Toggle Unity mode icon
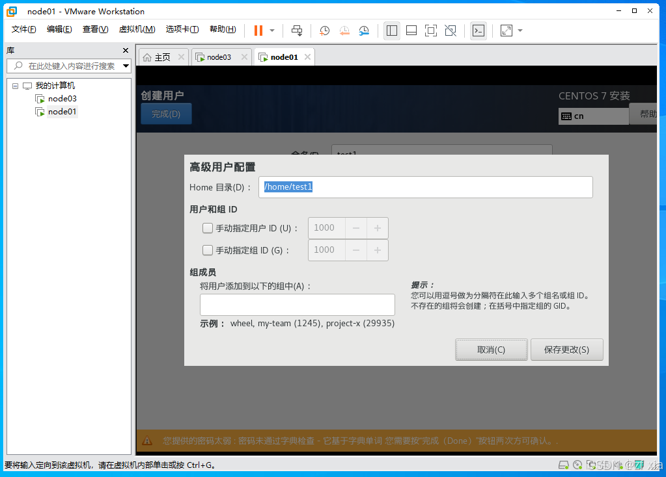 (x=450, y=31)
